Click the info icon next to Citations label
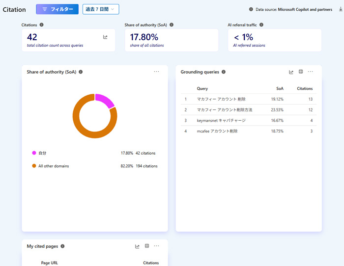The height and width of the screenshot is (266, 344). 41,25
